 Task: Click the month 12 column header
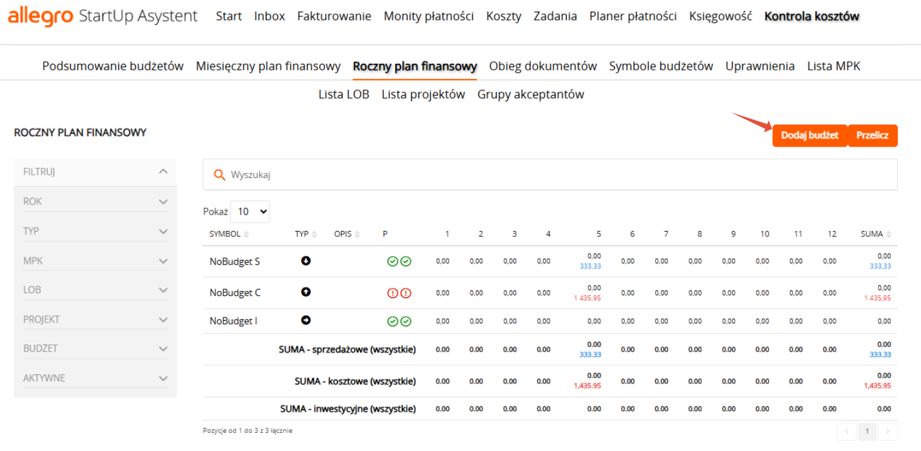(832, 234)
